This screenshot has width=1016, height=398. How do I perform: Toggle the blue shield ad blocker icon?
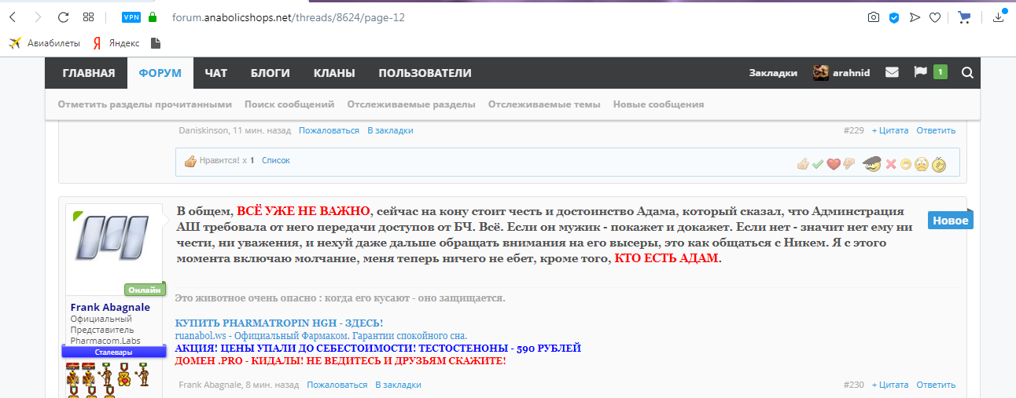point(894,17)
